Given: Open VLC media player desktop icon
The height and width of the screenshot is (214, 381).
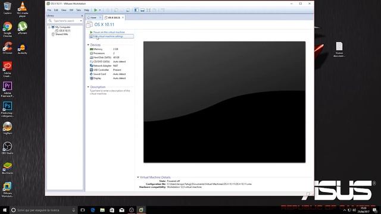Looking at the screenshot, I should 23,10.
